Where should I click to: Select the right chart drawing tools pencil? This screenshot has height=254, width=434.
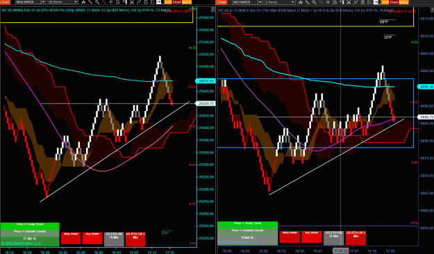click(x=307, y=2)
